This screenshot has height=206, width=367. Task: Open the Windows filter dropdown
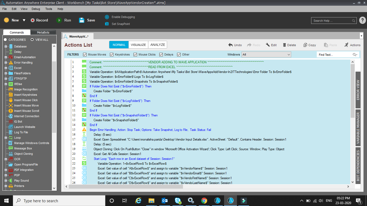click(266, 54)
